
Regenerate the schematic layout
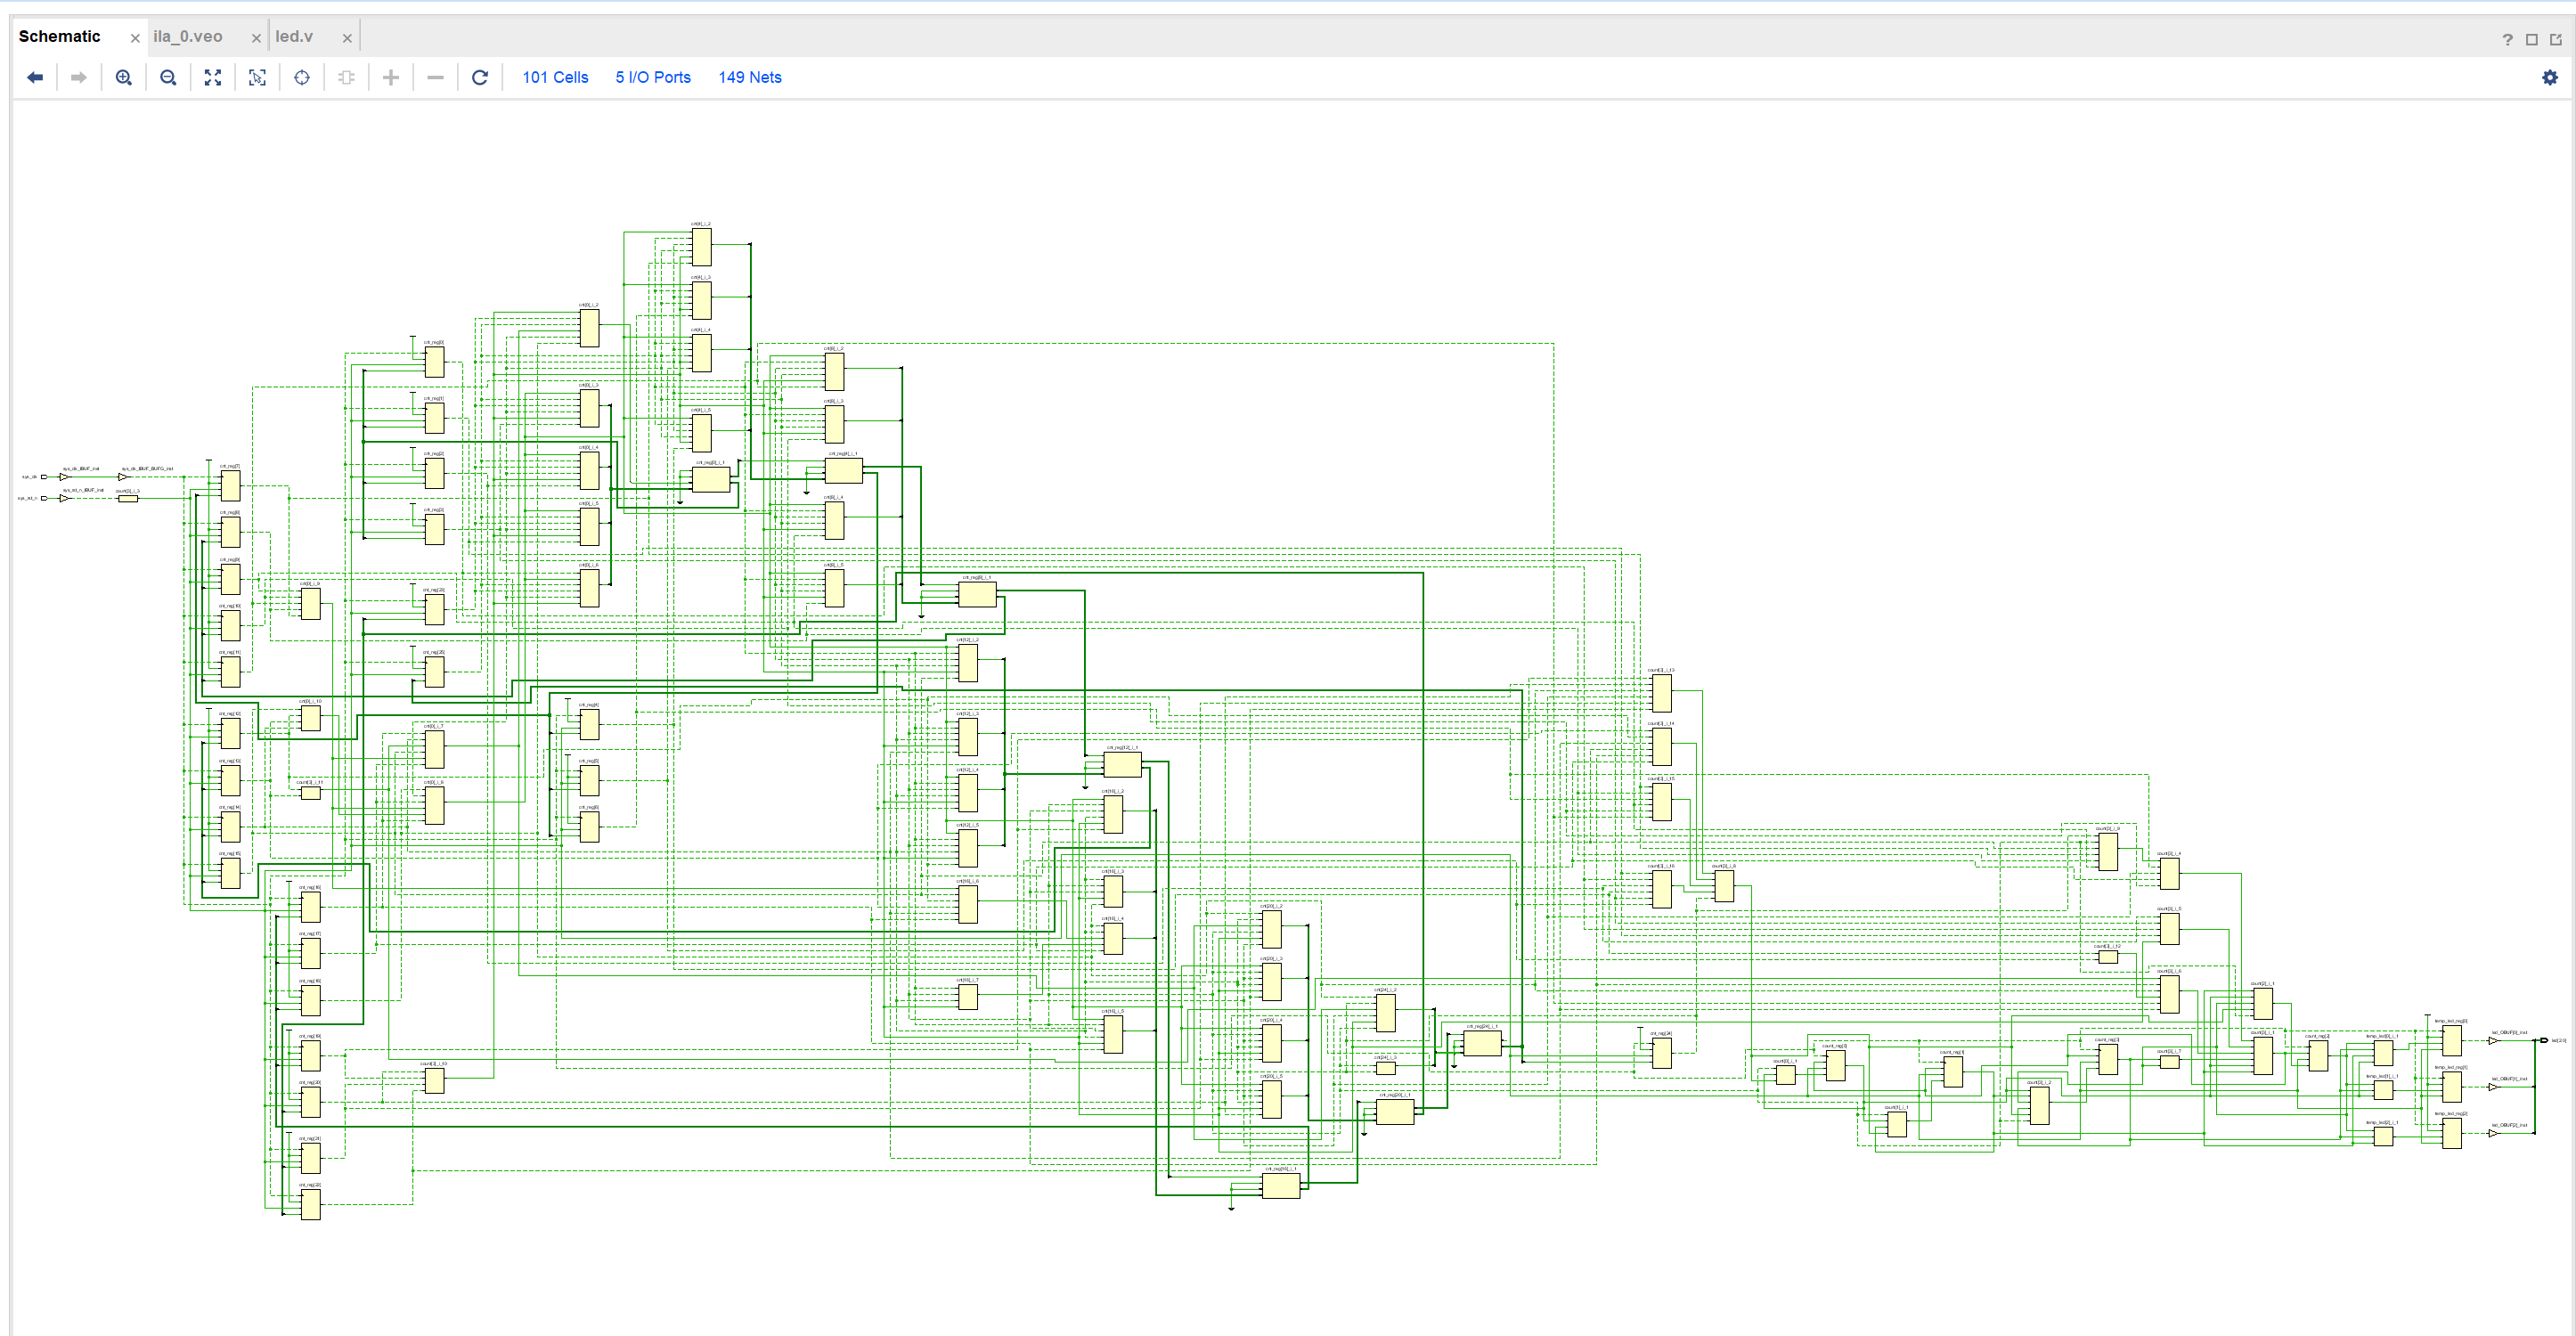[x=480, y=77]
